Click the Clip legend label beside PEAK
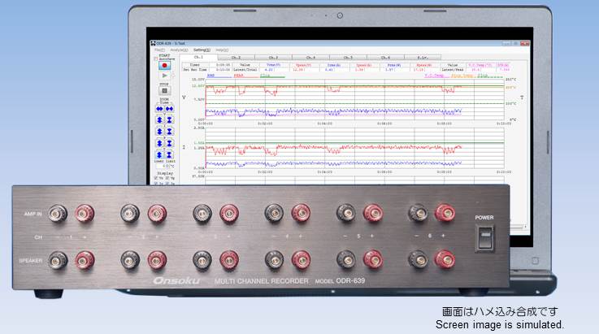The width and height of the screenshot is (599, 334). point(265,76)
